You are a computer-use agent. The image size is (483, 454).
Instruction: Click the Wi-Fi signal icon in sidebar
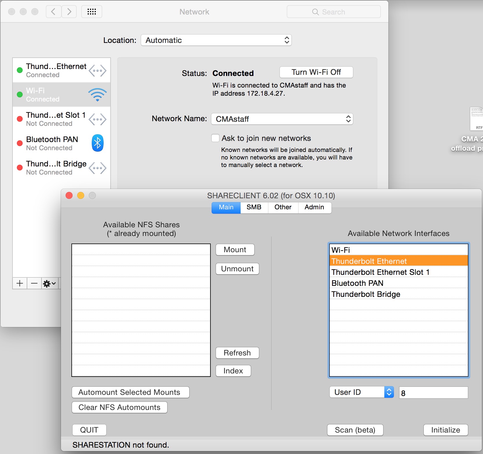[x=98, y=95]
